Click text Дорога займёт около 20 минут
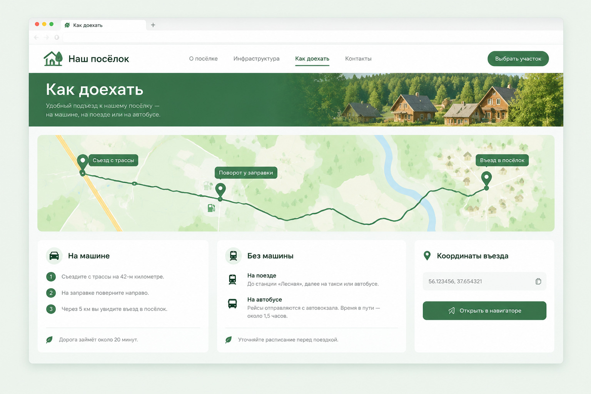 pyautogui.click(x=98, y=340)
